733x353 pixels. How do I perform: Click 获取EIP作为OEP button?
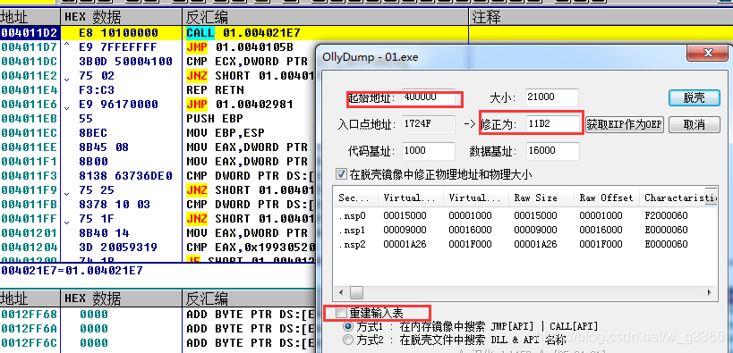(625, 125)
